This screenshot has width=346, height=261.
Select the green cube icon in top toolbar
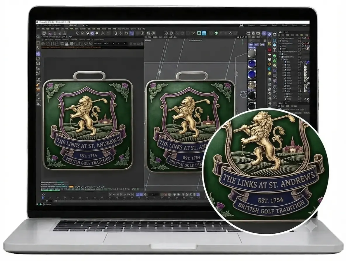coord(216,33)
